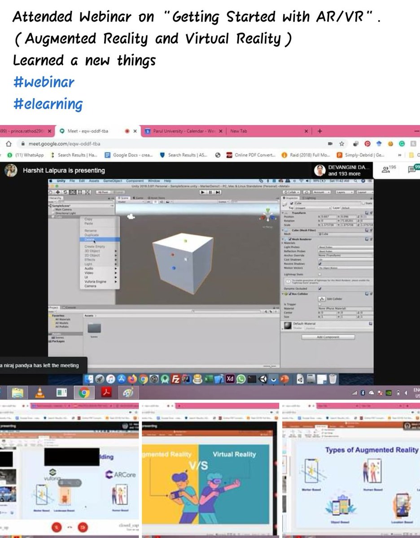
Task: Open Adobe XD in the Mac dock
Action: pos(231,379)
